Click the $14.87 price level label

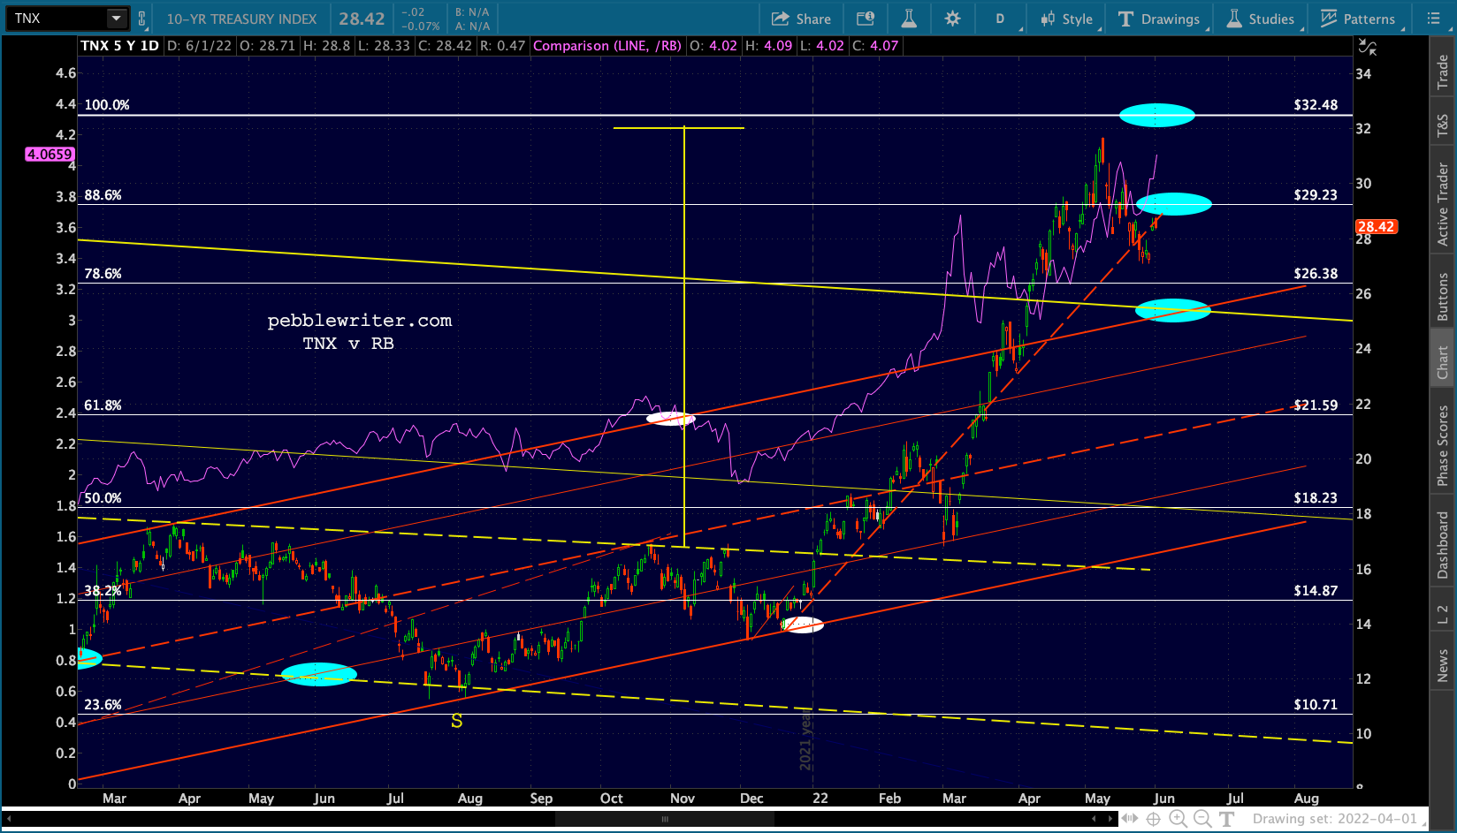1316,591
